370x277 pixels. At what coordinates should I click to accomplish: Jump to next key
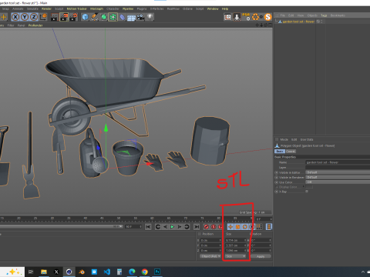coord(187,227)
